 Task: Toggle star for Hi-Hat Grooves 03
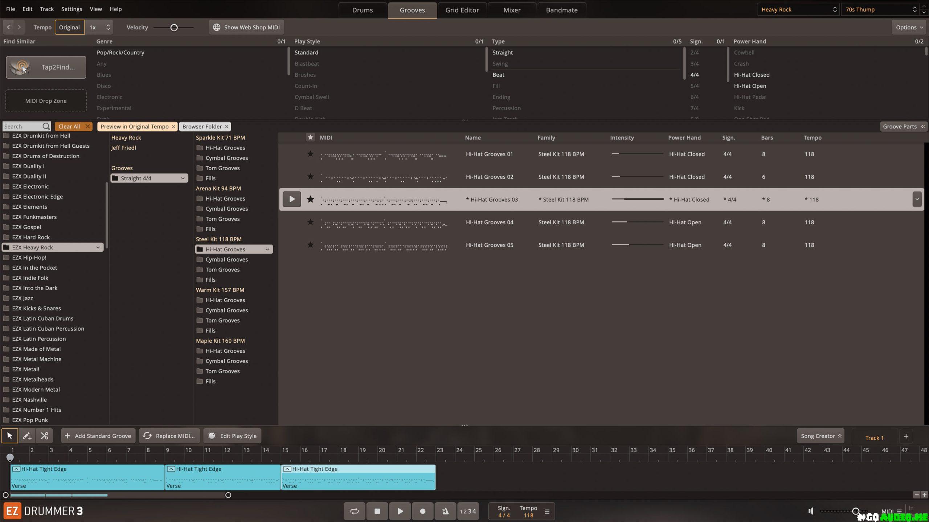310,199
